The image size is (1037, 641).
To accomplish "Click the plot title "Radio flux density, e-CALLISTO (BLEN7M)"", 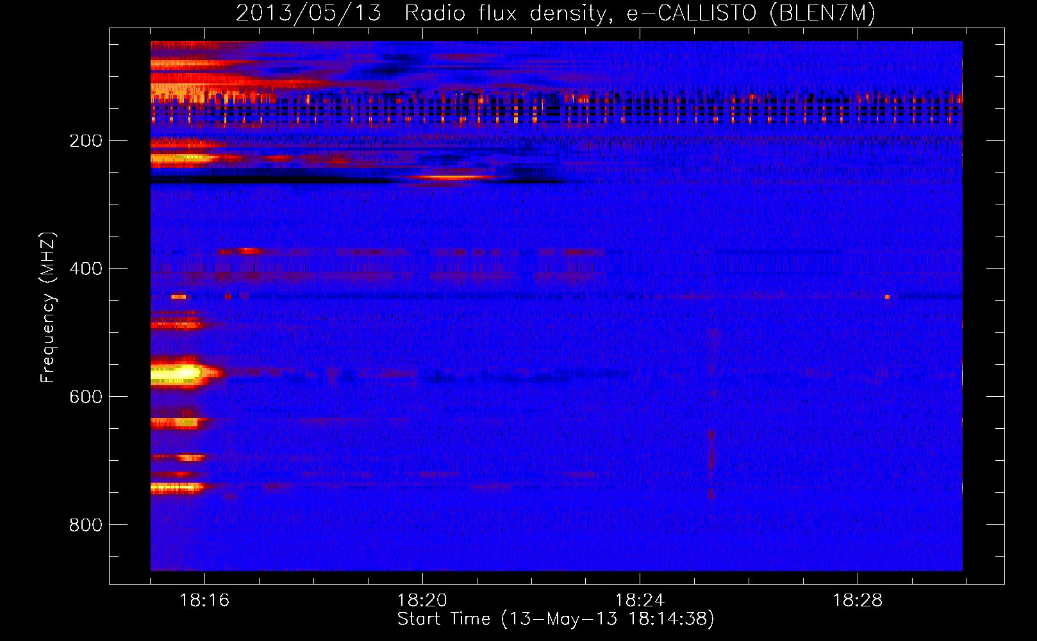I will pos(639,13).
